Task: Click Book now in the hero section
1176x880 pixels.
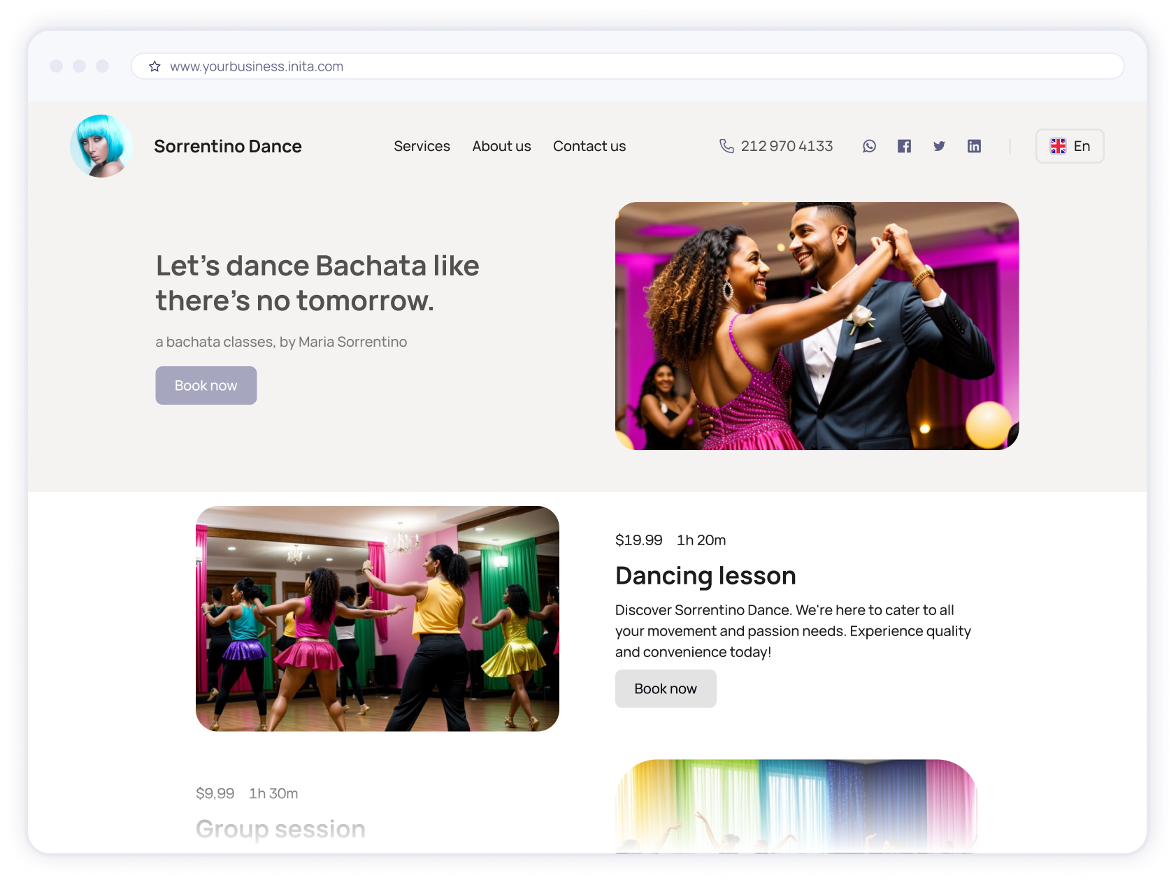Action: pyautogui.click(x=206, y=385)
